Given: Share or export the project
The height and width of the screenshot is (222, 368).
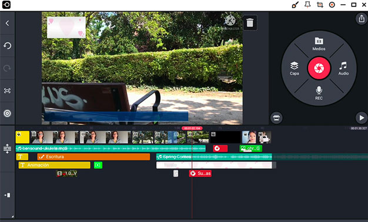Looking at the screenshot, I should 362,18.
